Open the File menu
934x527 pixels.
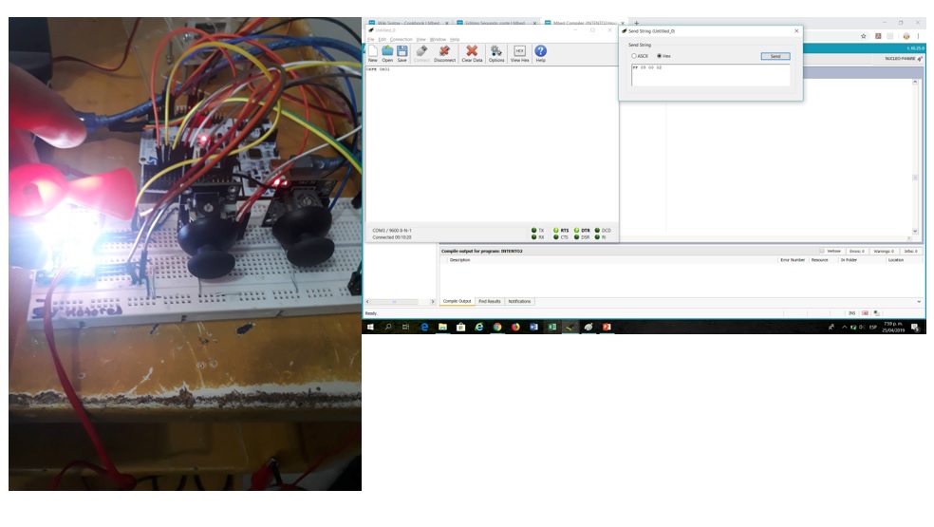tap(371, 39)
